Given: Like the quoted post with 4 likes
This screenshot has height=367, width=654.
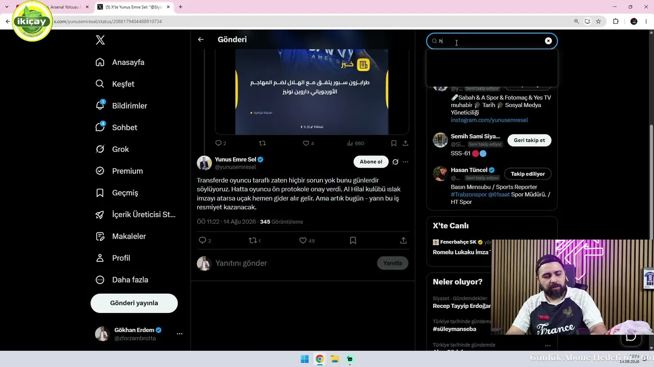Looking at the screenshot, I should (x=308, y=143).
